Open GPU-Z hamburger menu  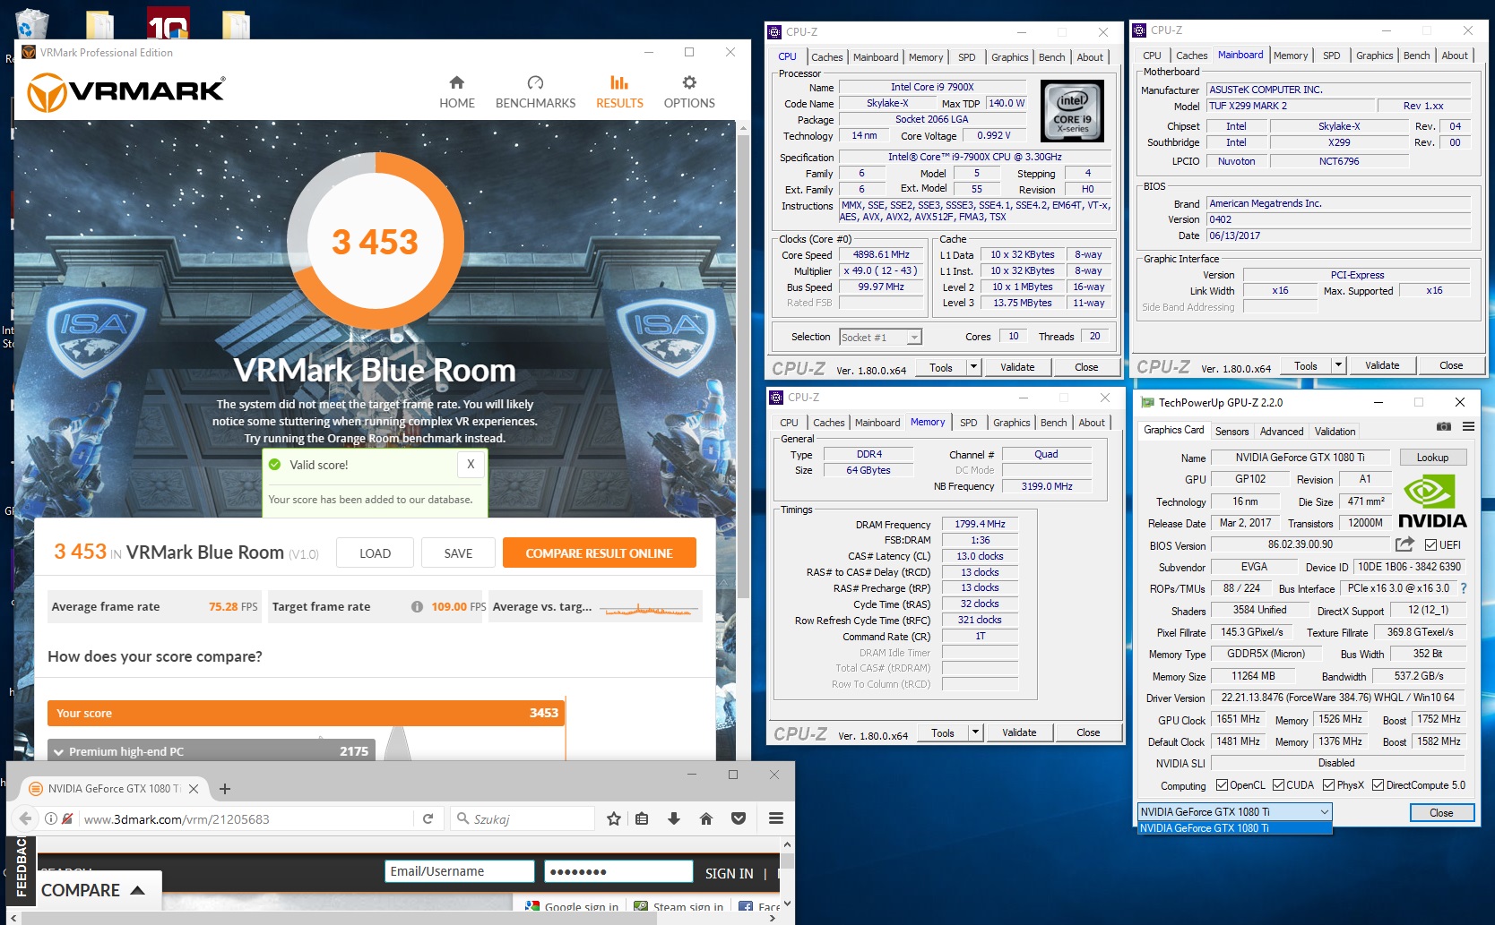coord(1468,426)
